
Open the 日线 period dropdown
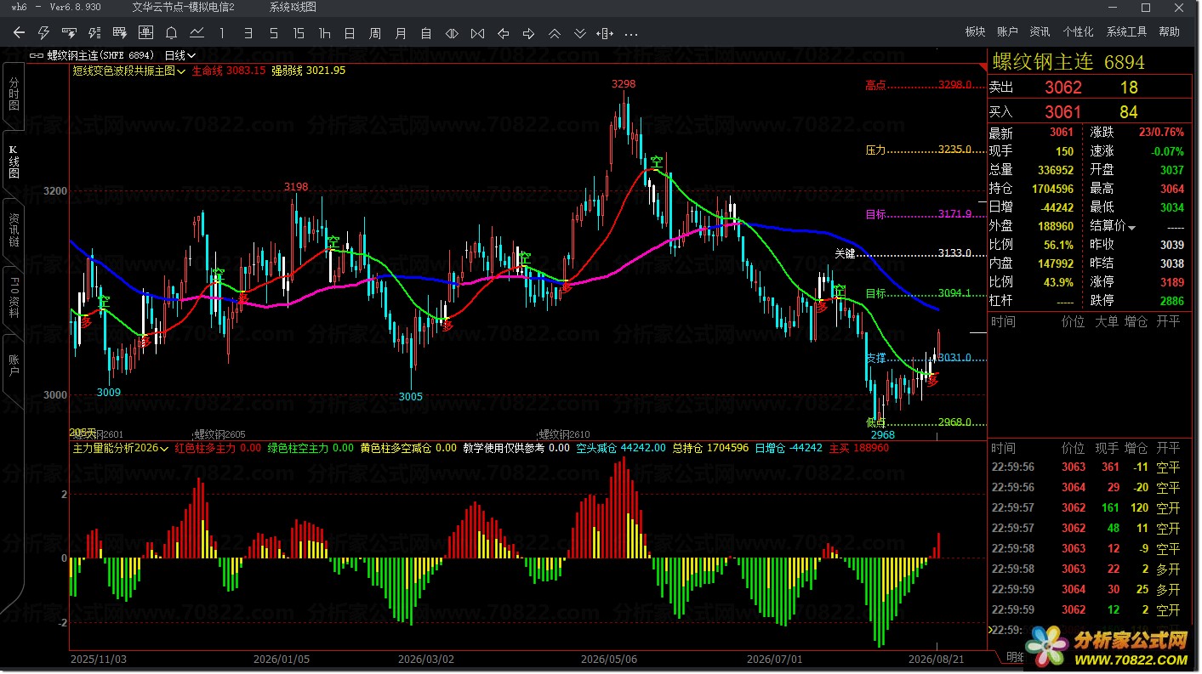[x=180, y=55]
